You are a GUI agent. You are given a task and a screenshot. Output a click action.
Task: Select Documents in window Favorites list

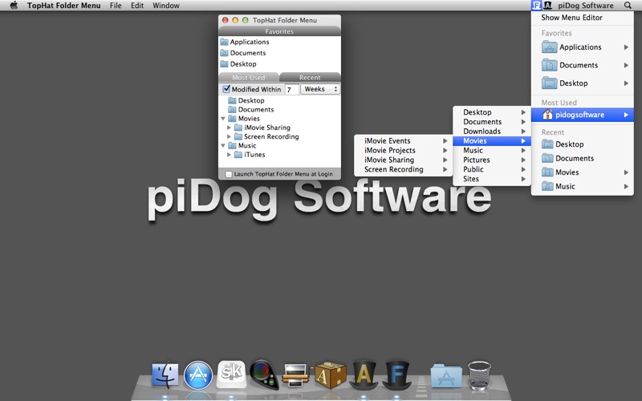(248, 53)
